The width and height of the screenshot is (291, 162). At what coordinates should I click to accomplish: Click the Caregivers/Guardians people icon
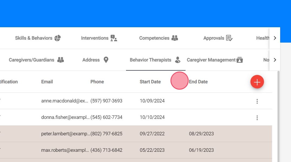(x=61, y=60)
